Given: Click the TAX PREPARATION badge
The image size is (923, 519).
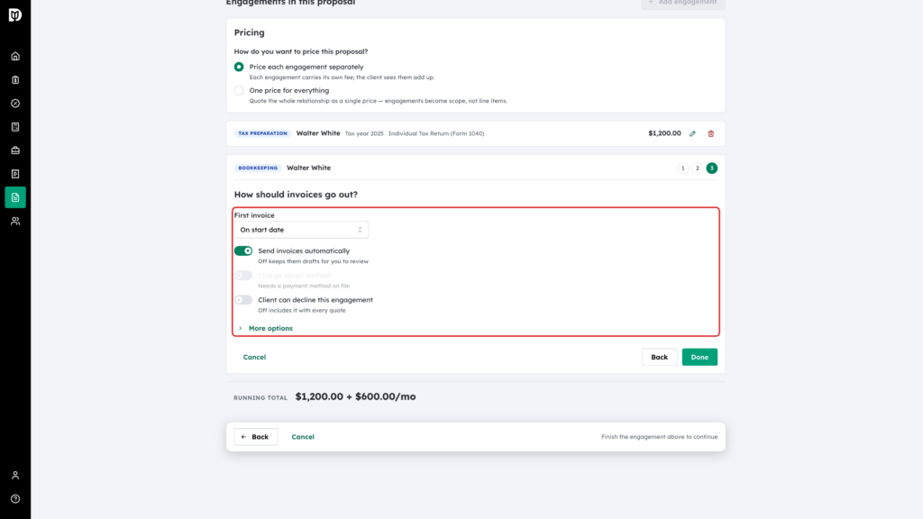Looking at the screenshot, I should click(262, 133).
